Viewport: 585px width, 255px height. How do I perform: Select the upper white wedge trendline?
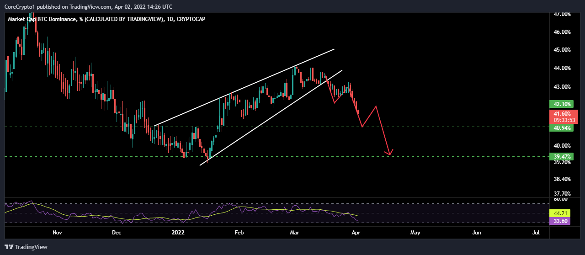coord(245,87)
